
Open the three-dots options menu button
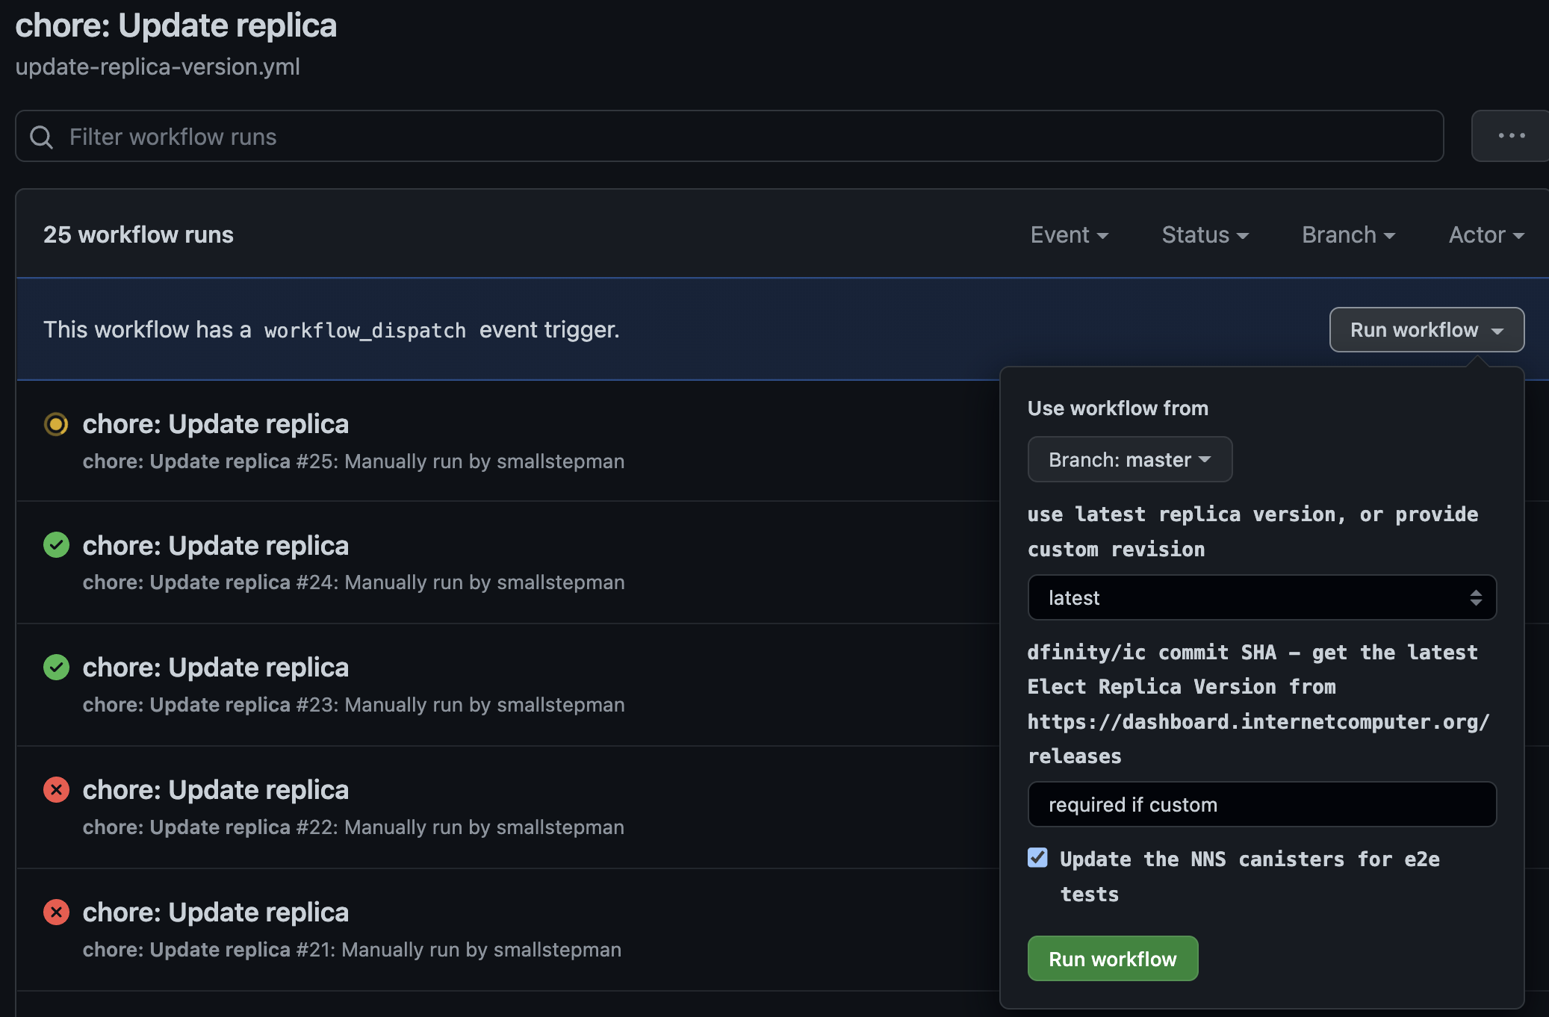point(1511,136)
